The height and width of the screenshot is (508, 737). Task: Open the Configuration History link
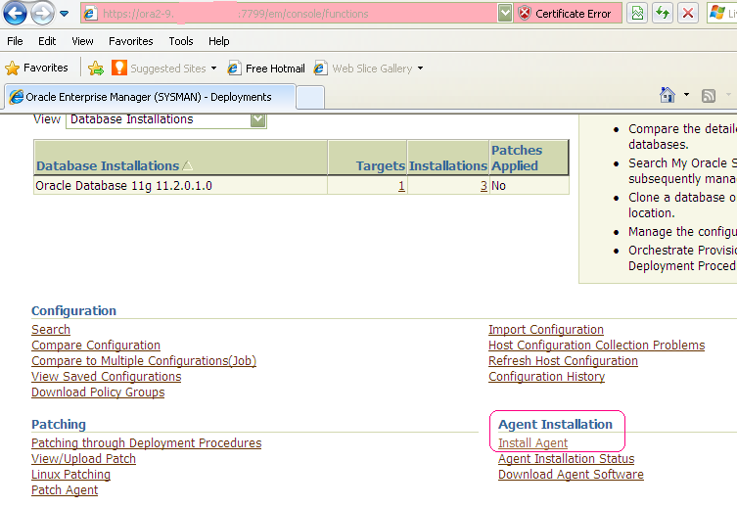pyautogui.click(x=547, y=377)
